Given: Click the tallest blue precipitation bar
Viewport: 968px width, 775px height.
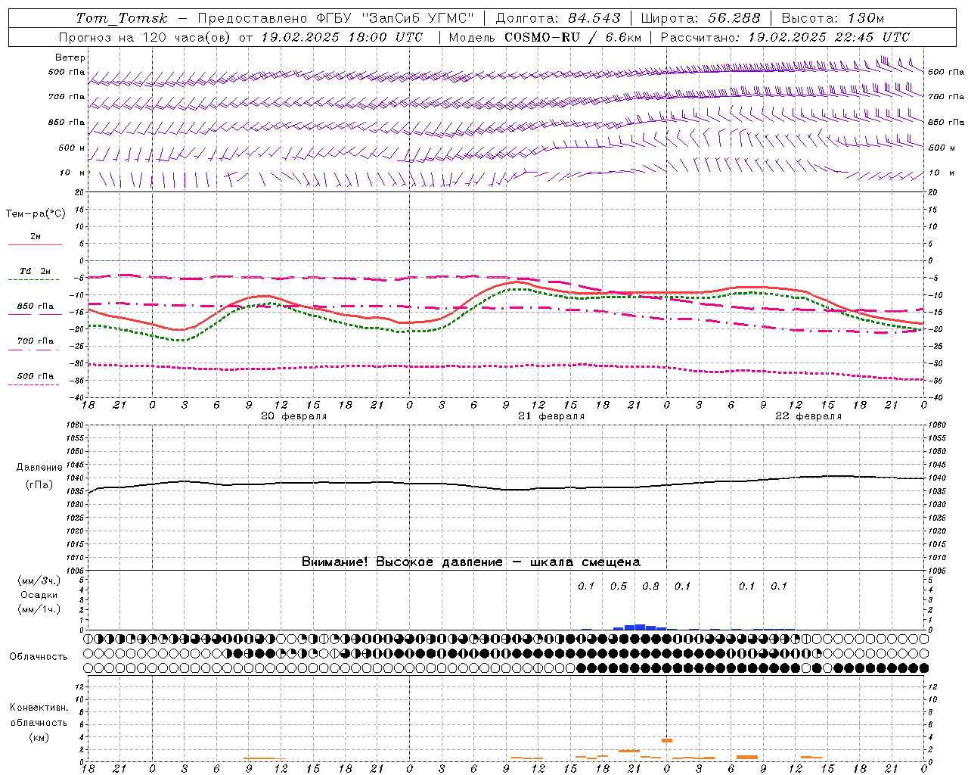Looking at the screenshot, I should (640, 627).
